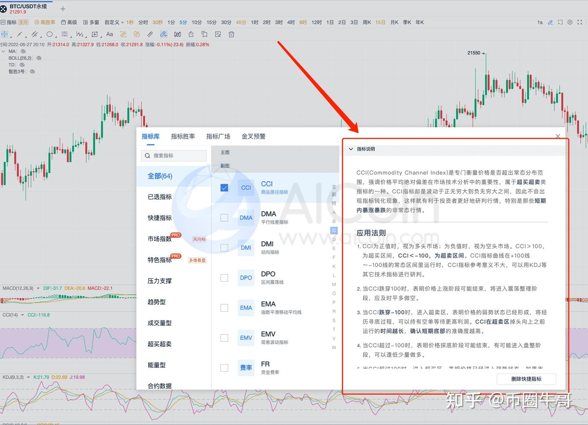This screenshot has width=588, height=425.
Task: Select the 趋势型 category
Action: click(157, 302)
